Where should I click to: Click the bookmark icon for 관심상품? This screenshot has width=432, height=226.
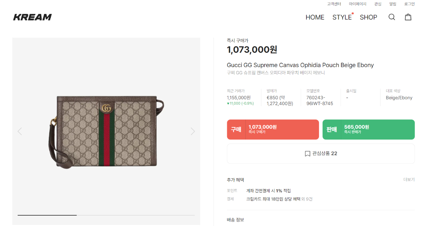[307, 154]
